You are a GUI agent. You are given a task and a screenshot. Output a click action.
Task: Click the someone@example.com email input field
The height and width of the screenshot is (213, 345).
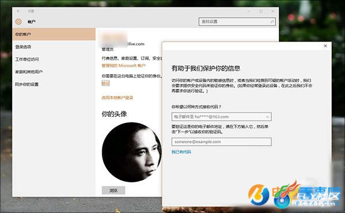point(221,142)
